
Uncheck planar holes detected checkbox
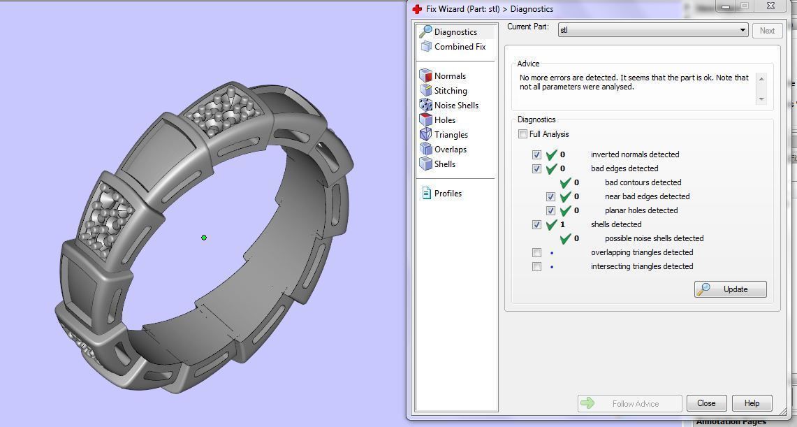[550, 210]
